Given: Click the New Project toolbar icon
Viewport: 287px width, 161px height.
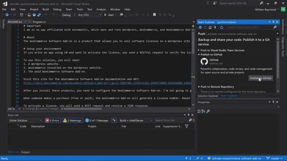Looking at the screenshot, I should tap(22, 15).
